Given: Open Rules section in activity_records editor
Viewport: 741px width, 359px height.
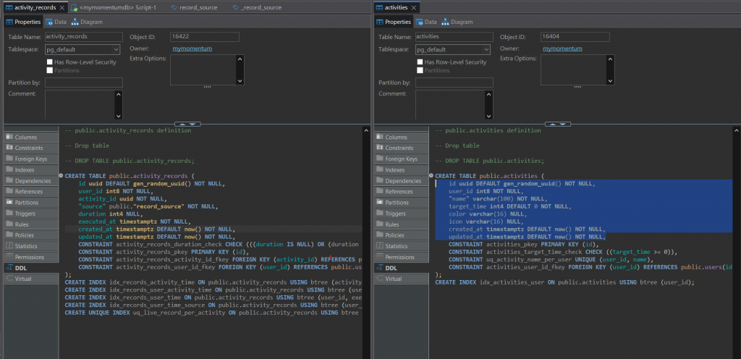Looking at the screenshot, I should point(30,224).
